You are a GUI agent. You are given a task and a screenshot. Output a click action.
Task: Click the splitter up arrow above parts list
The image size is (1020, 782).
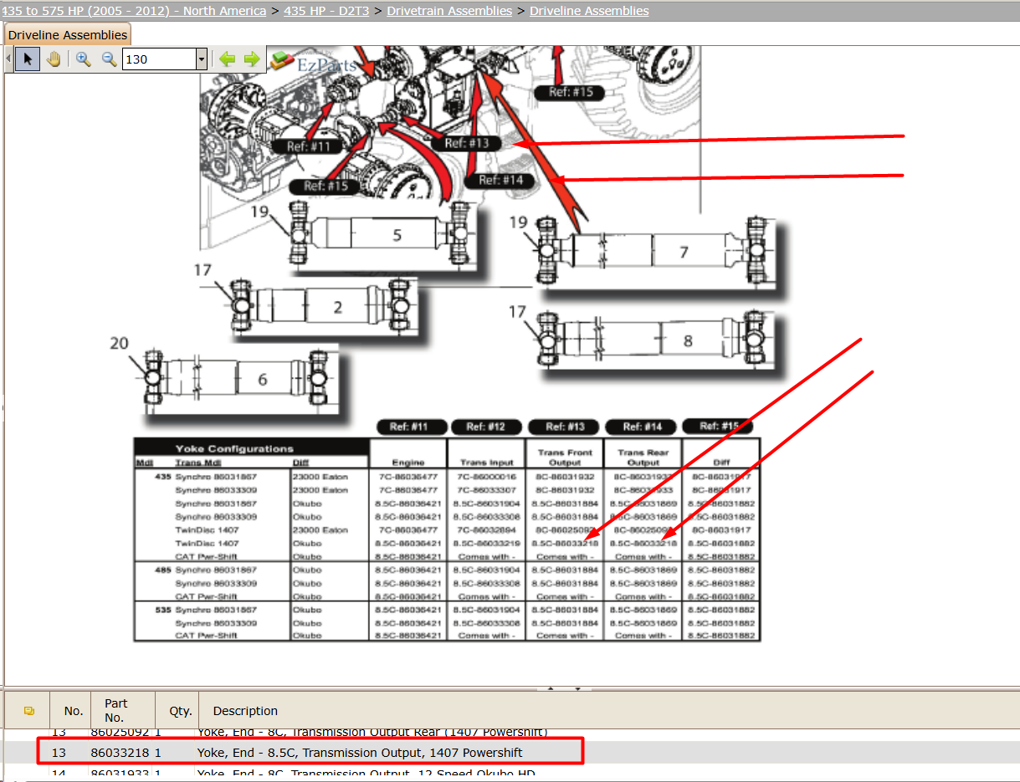551,688
